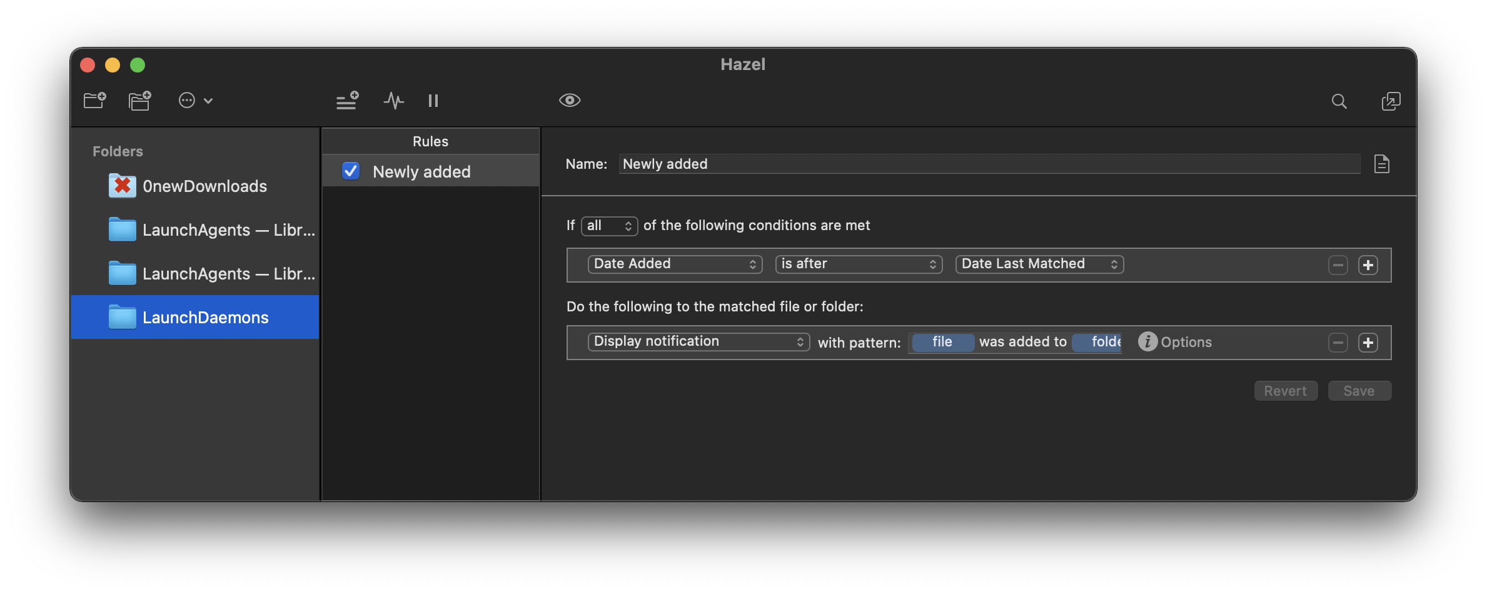Viewport: 1487px width, 594px height.
Task: Click the eye preview icon
Action: [569, 101]
